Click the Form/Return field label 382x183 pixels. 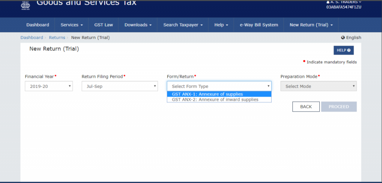pos(180,77)
